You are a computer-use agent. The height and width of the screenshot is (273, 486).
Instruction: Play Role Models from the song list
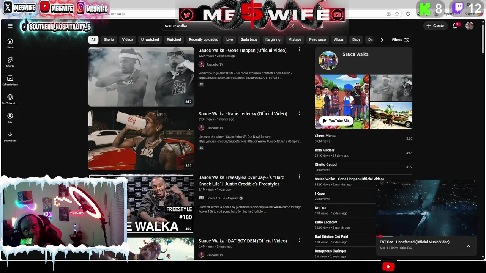pyautogui.click(x=363, y=153)
